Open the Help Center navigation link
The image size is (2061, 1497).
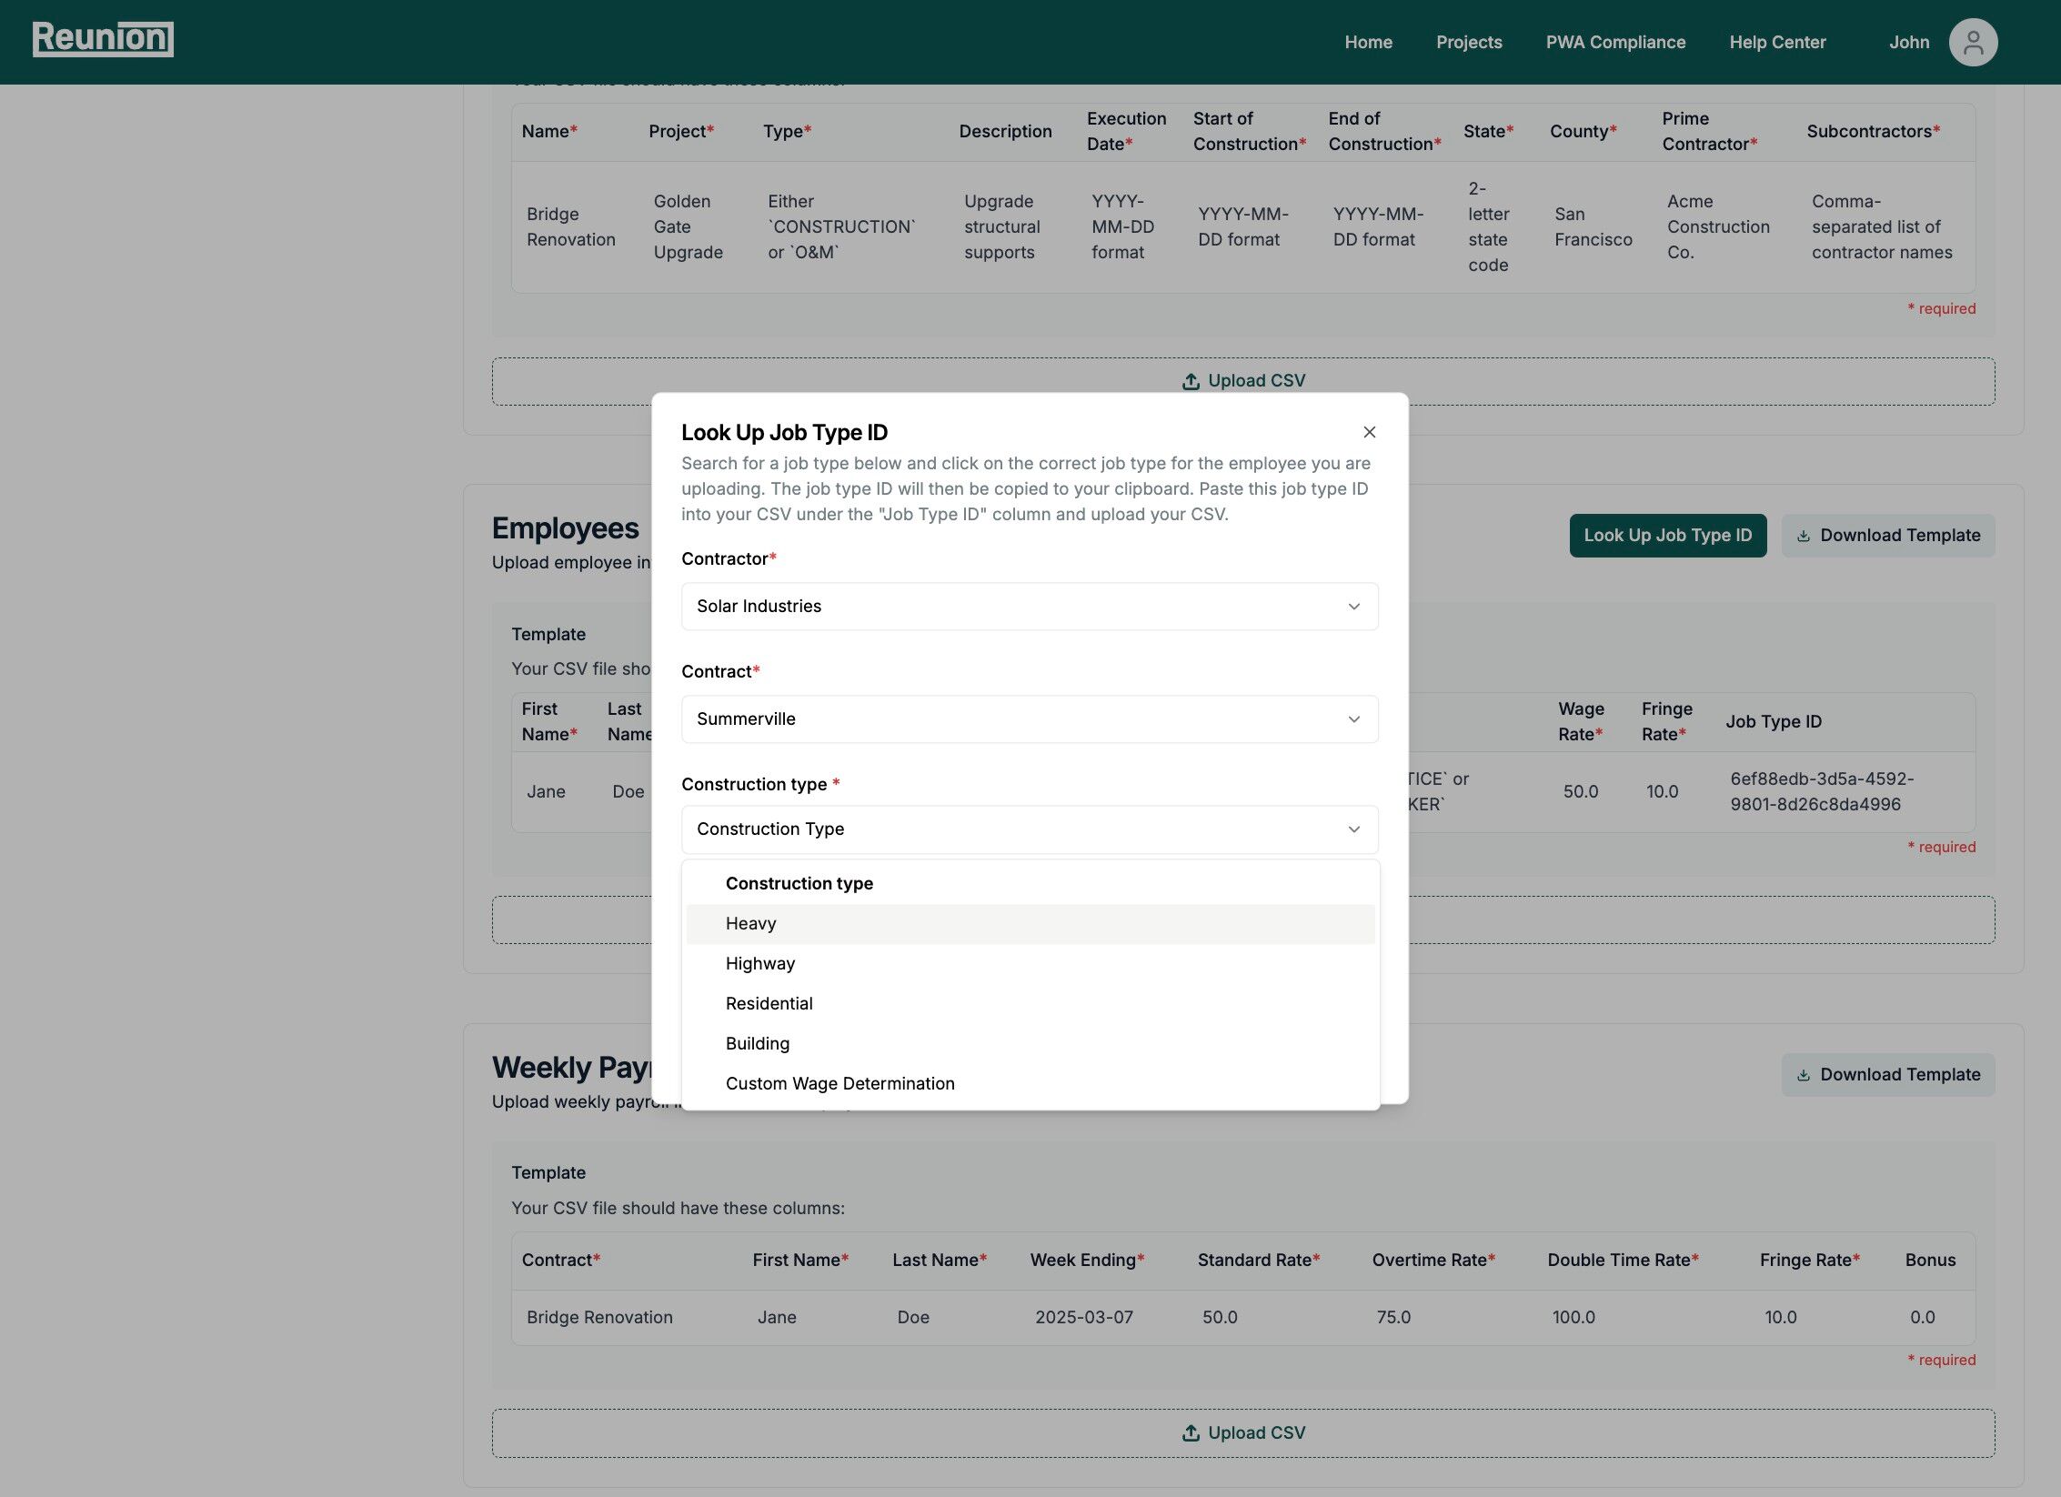[x=1776, y=42]
